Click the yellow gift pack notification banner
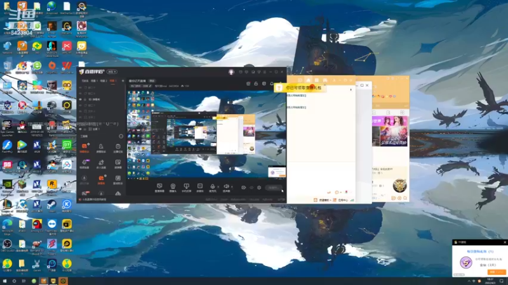 pos(300,87)
